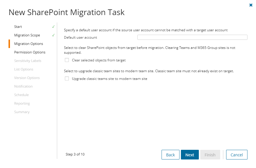Jump to Version Options step
Viewport: 256px width, 168px height.
click(x=27, y=78)
